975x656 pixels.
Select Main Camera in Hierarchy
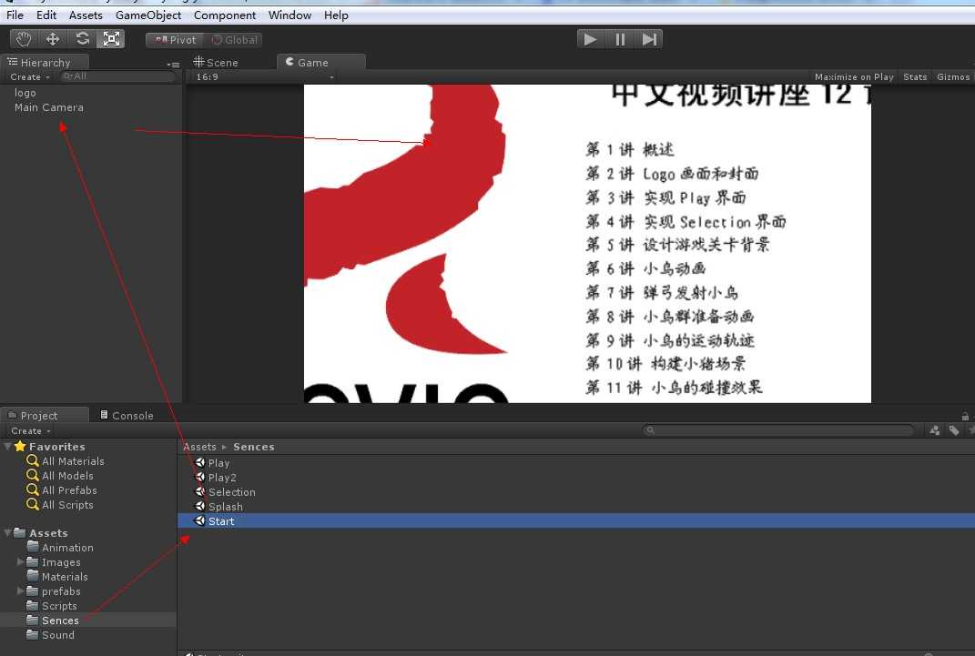pyautogui.click(x=48, y=107)
